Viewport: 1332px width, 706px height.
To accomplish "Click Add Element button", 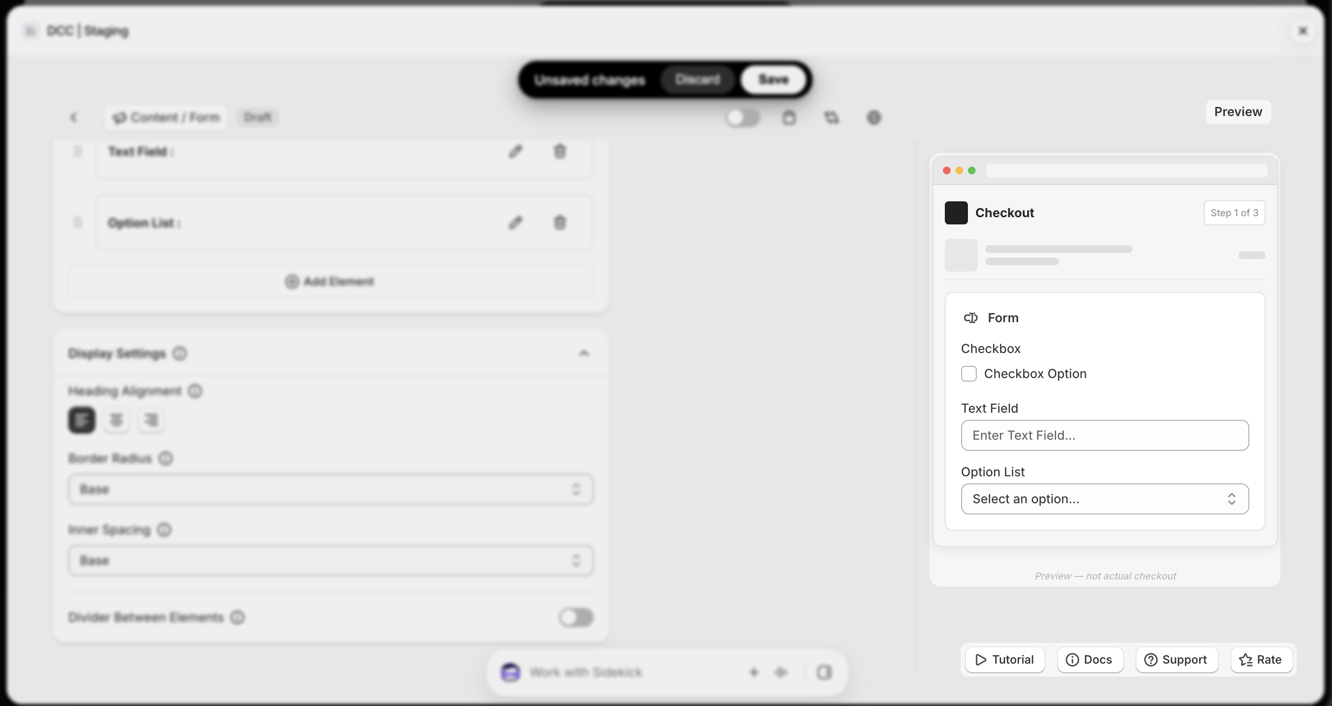I will pyautogui.click(x=330, y=281).
